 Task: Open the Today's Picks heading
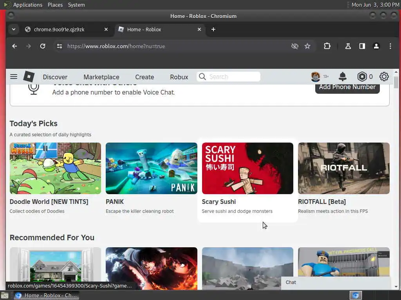pos(34,123)
